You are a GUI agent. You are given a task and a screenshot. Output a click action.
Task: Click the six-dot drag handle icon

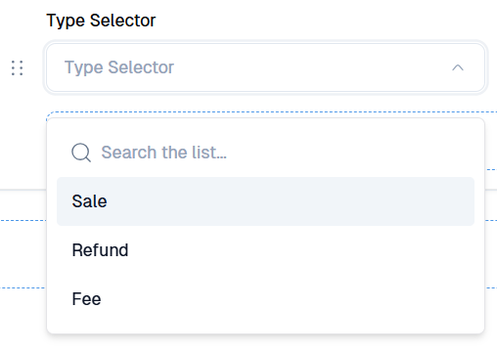pos(18,67)
